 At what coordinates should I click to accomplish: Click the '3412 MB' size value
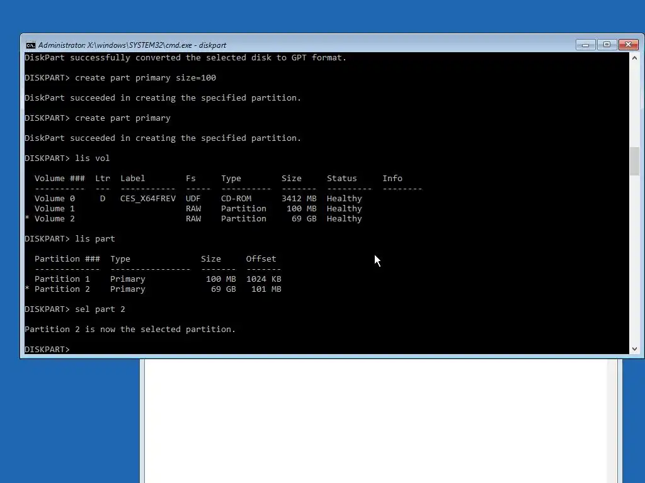coord(299,198)
